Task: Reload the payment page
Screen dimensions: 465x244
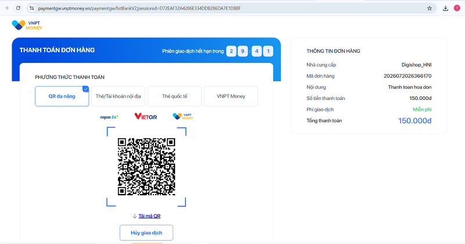Action: (x=18, y=8)
